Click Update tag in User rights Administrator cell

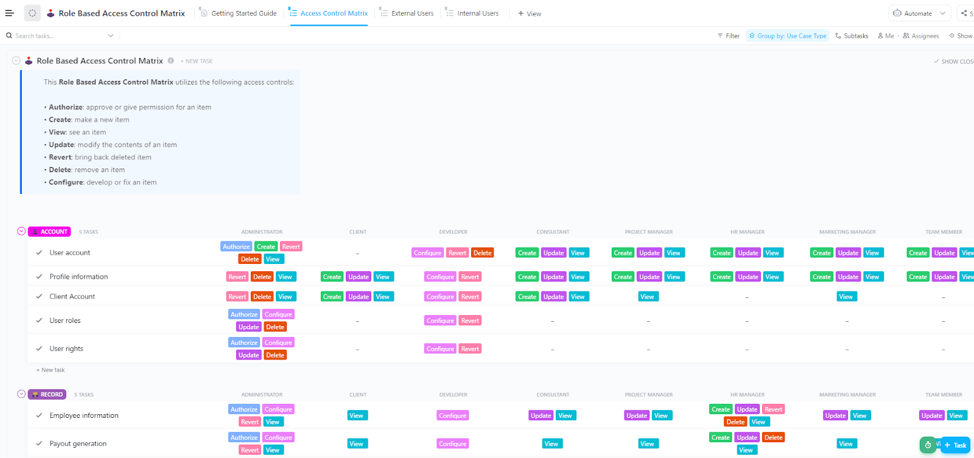tap(248, 355)
